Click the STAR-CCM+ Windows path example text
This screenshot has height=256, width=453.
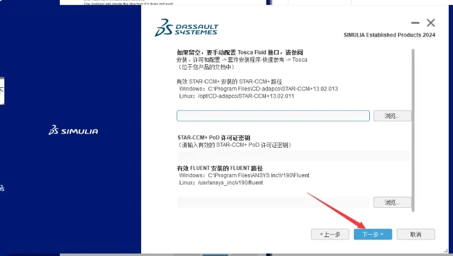click(258, 89)
